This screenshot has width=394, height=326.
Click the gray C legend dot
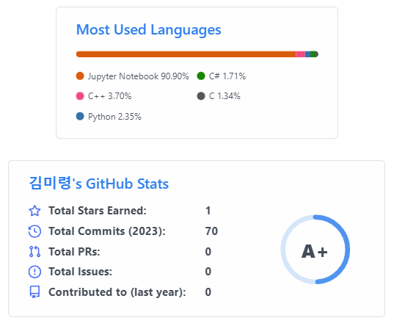tap(201, 96)
